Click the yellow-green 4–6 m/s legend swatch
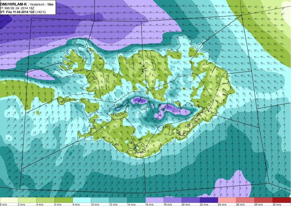Screen dimensions: 291x206 45,200
